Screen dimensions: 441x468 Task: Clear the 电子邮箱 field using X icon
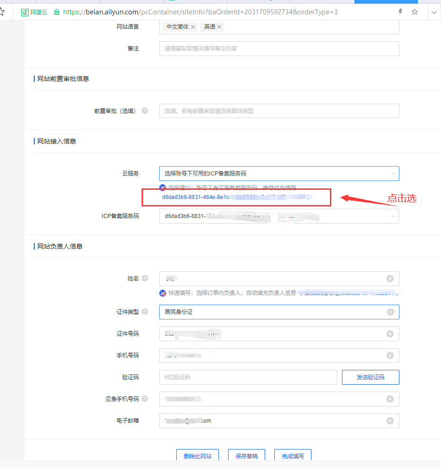(x=390, y=421)
